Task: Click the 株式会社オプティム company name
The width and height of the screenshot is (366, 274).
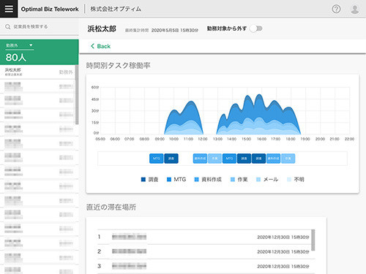Action: coord(116,9)
